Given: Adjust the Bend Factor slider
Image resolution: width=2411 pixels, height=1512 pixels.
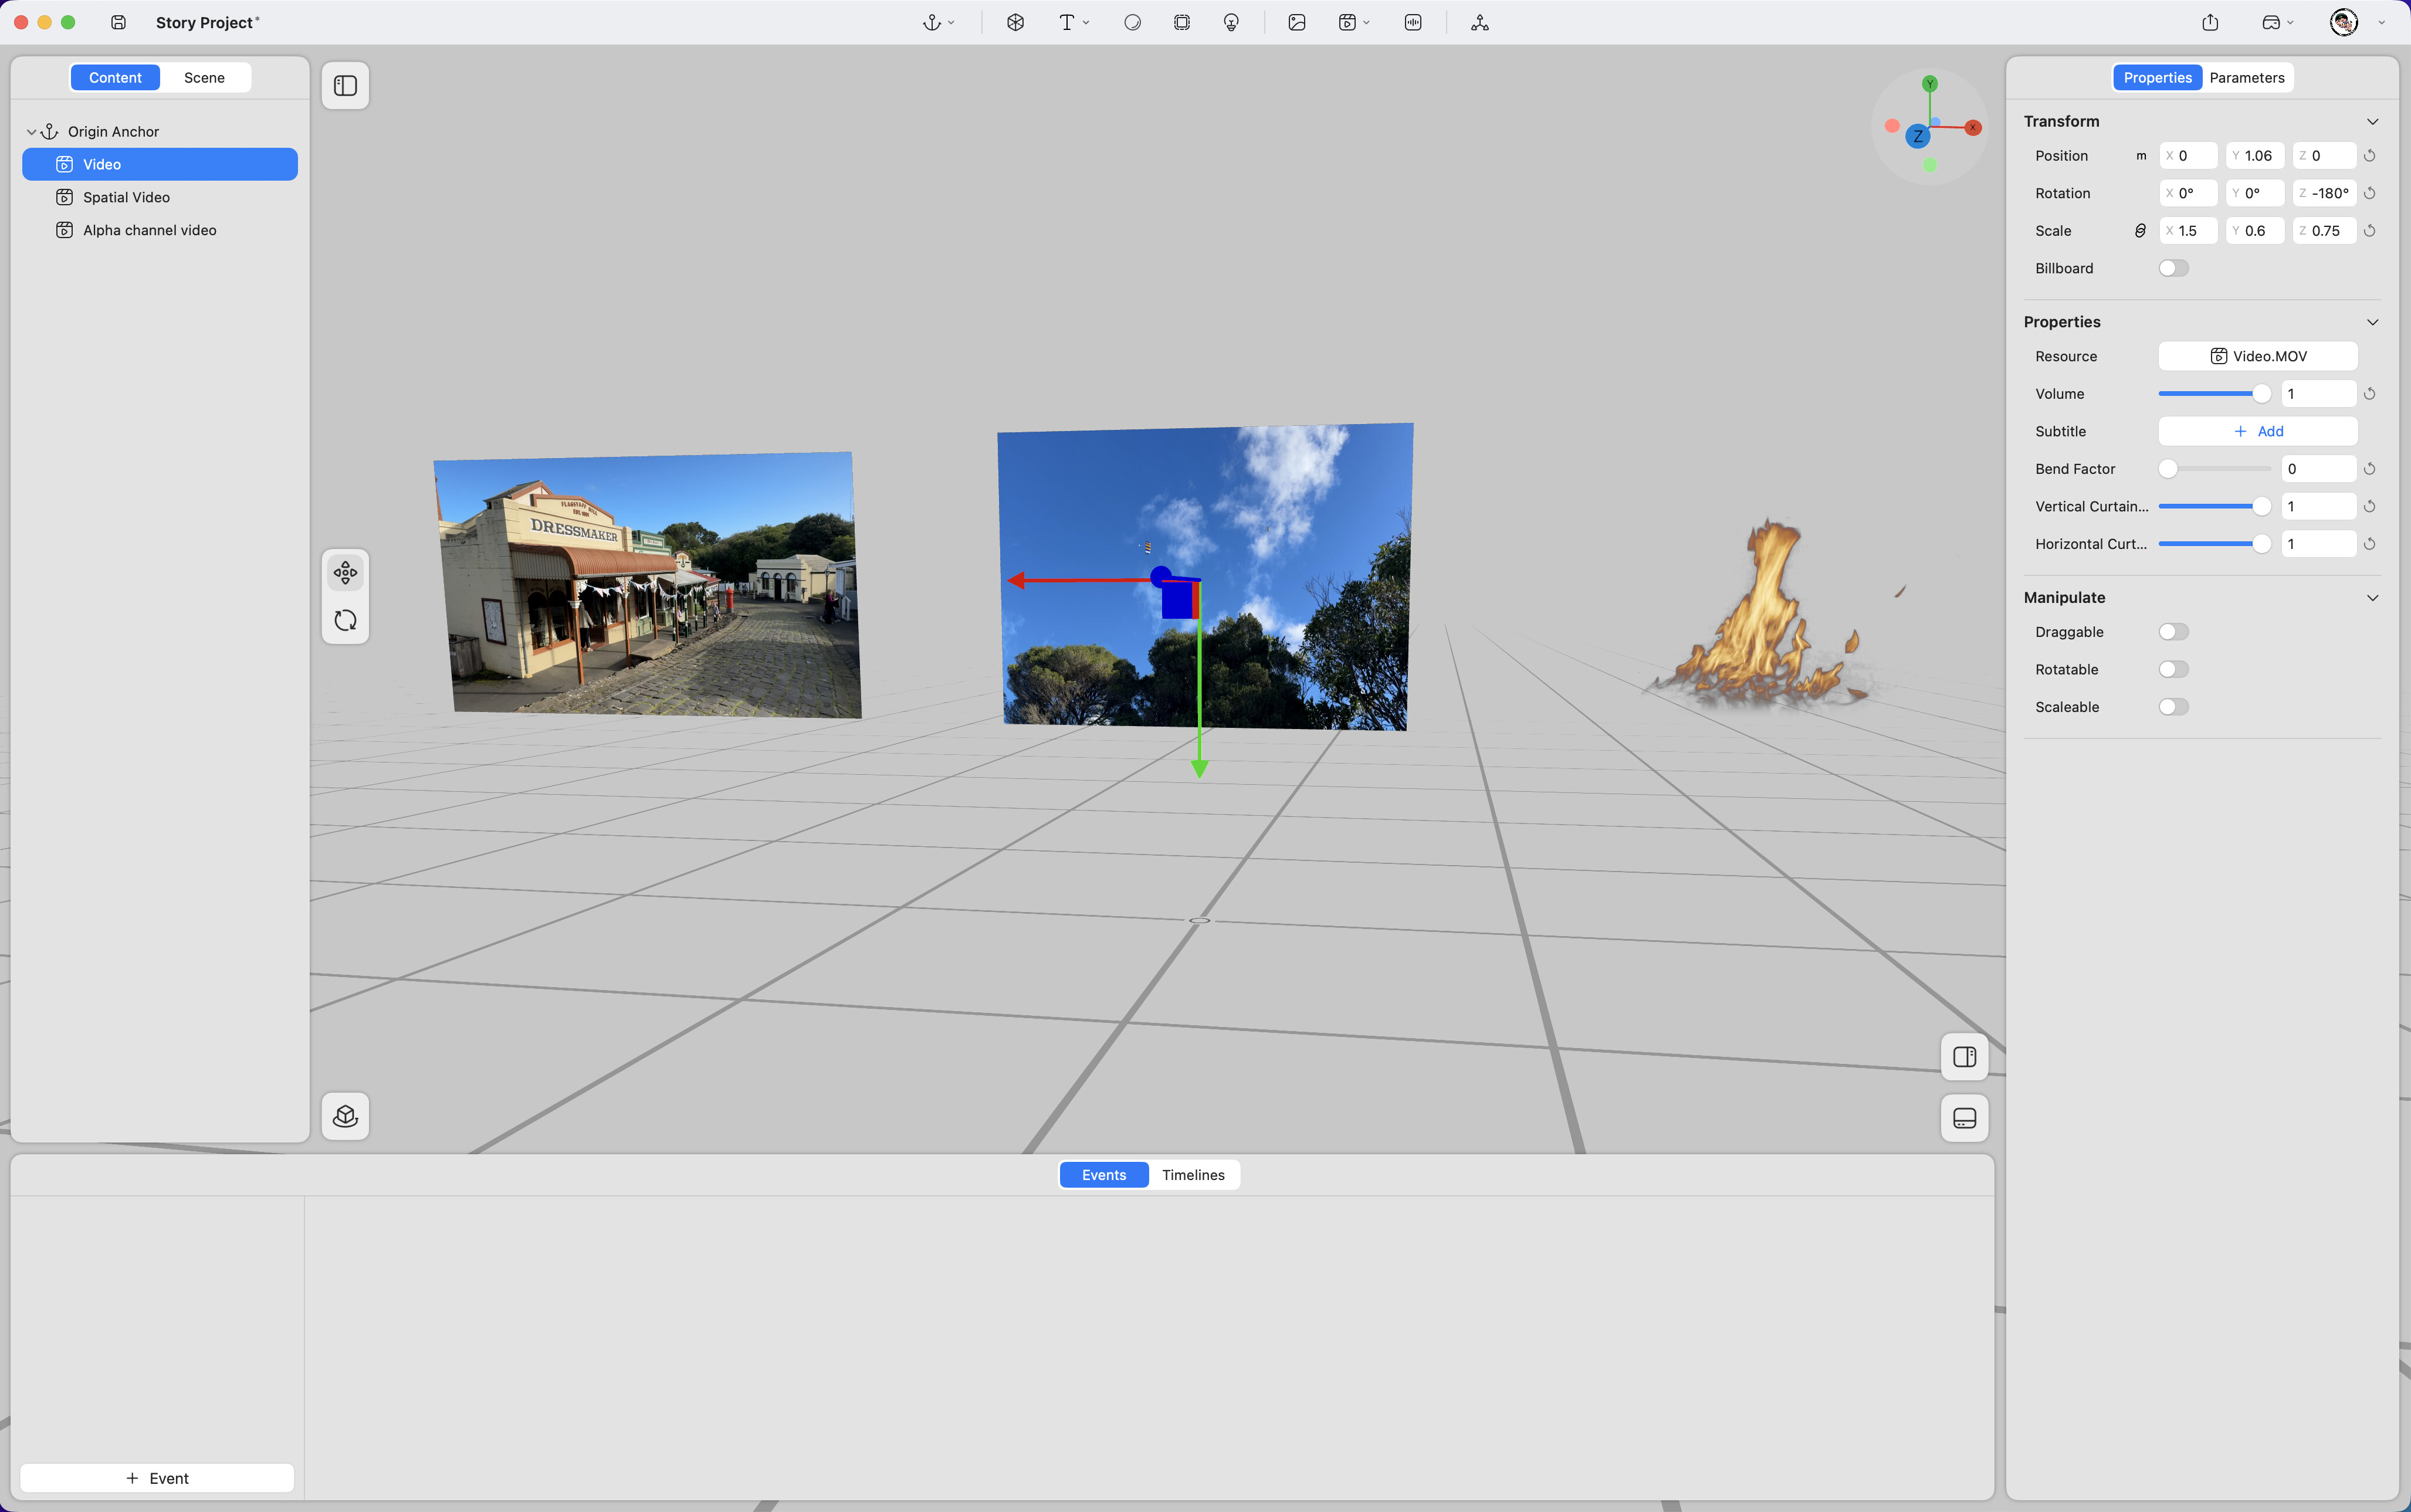Looking at the screenshot, I should [2214, 469].
